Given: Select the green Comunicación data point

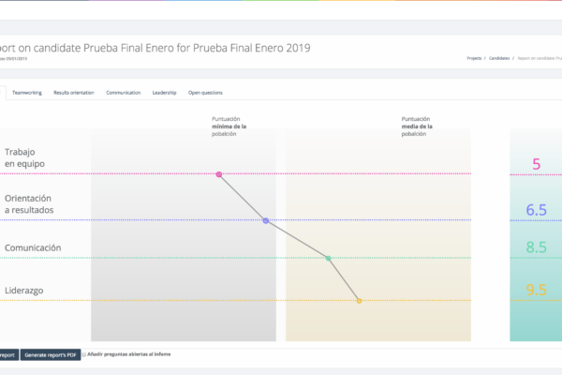Looking at the screenshot, I should (328, 258).
